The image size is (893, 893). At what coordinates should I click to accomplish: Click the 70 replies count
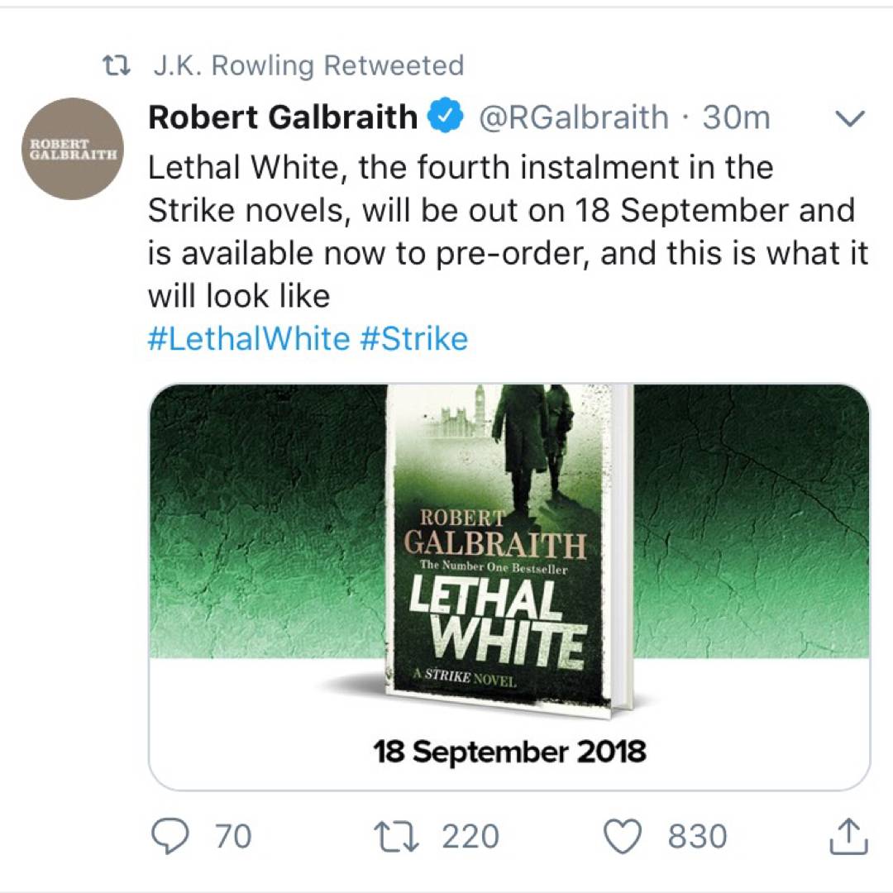232,836
